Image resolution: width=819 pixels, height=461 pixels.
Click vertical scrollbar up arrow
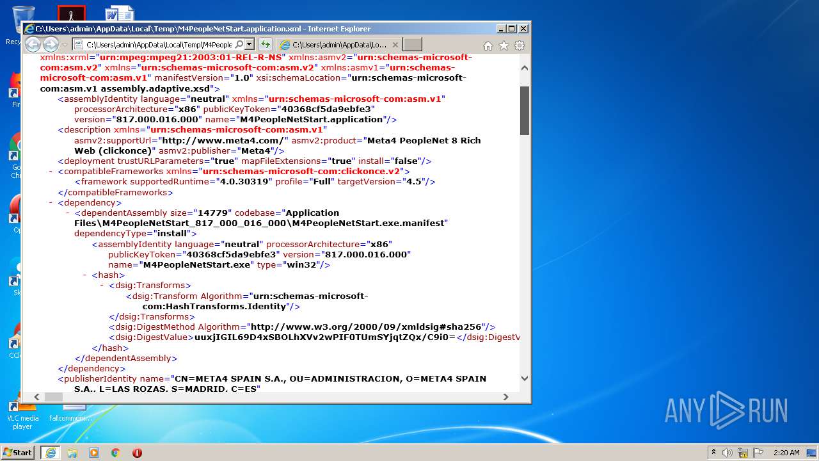525,67
